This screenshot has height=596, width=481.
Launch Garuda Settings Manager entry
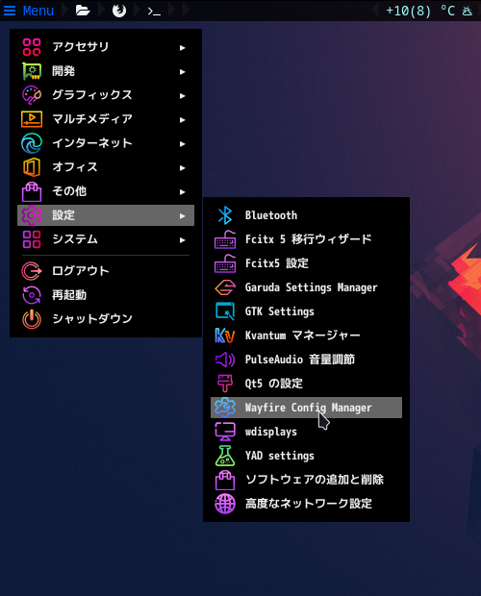306,287
